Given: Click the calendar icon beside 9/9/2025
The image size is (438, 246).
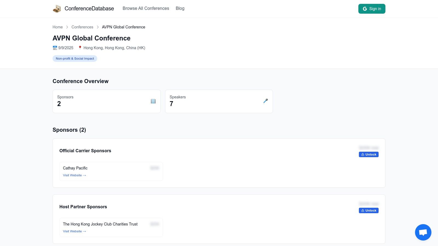Looking at the screenshot, I should (55, 48).
